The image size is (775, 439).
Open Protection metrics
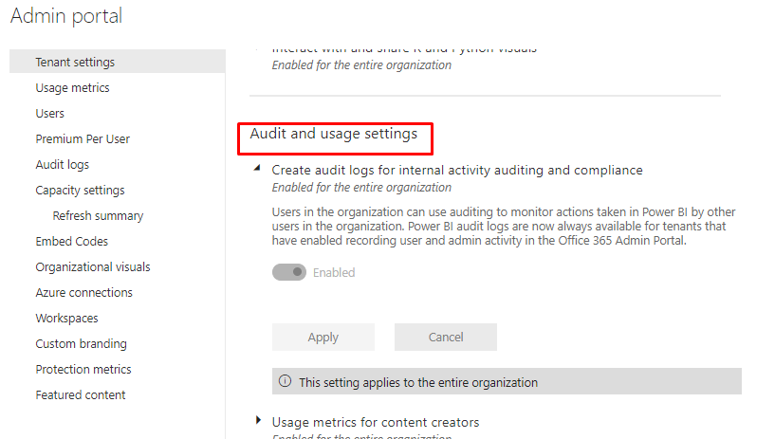coord(83,370)
